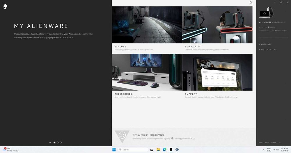Click the icon beside Service Tag

(x=269, y=27)
